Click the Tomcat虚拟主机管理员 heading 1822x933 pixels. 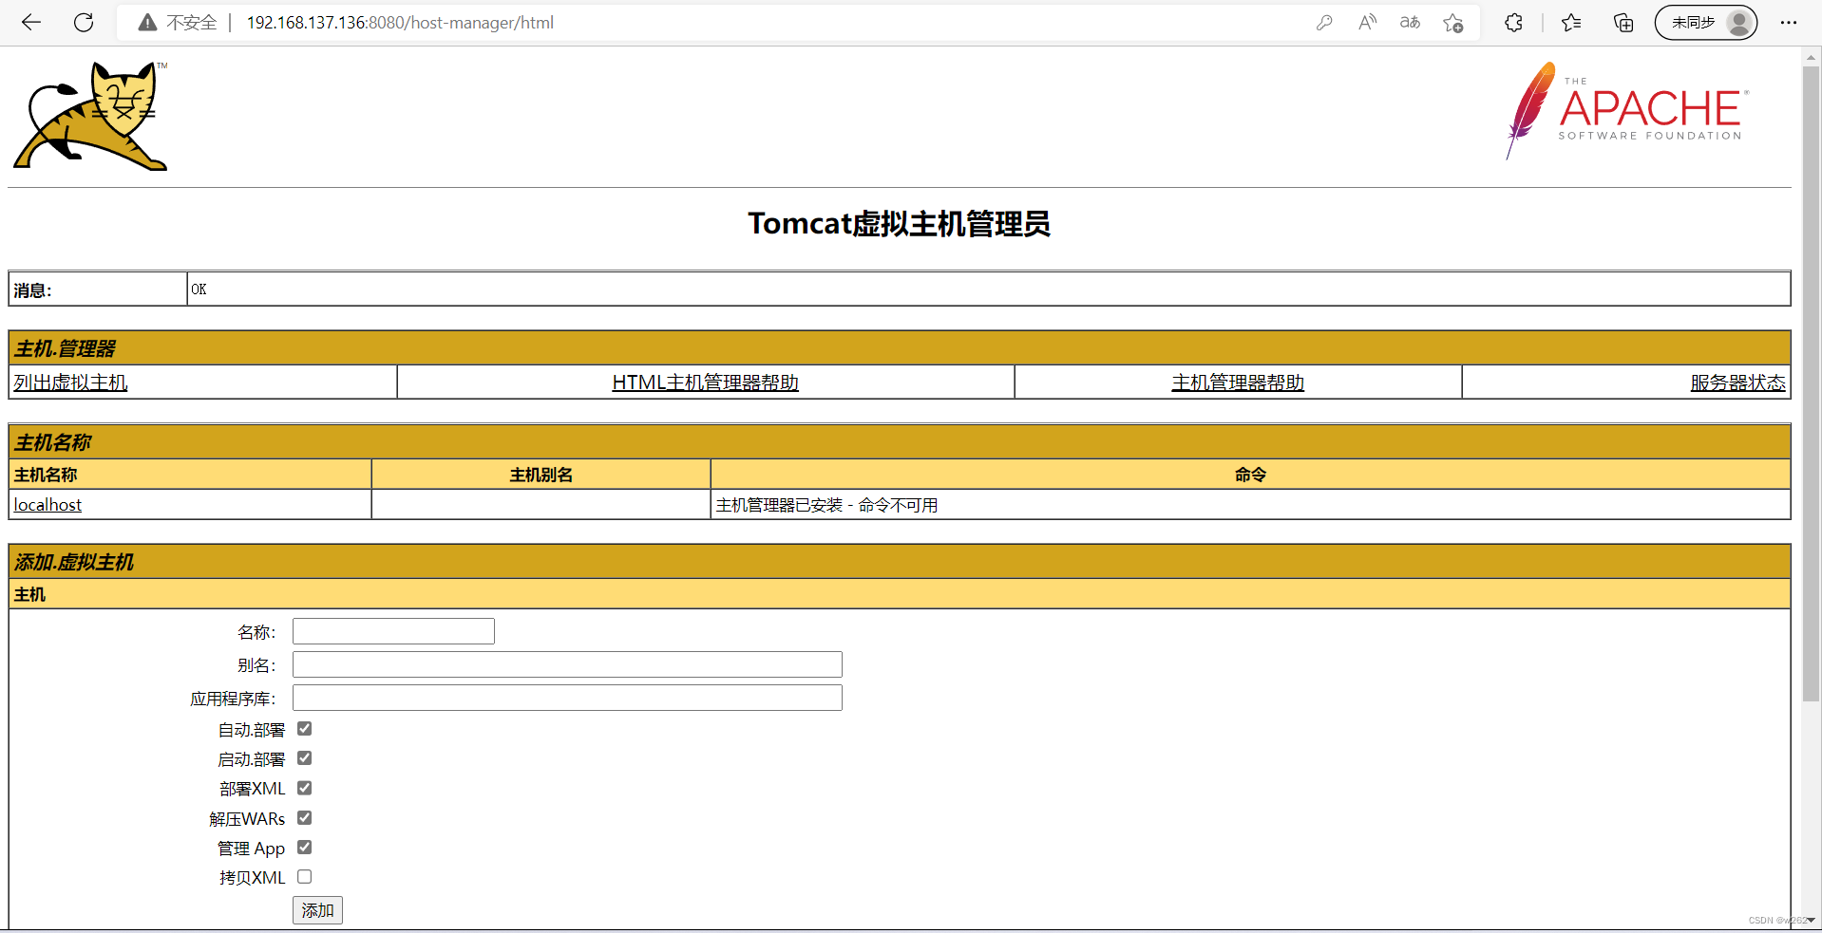(x=899, y=224)
